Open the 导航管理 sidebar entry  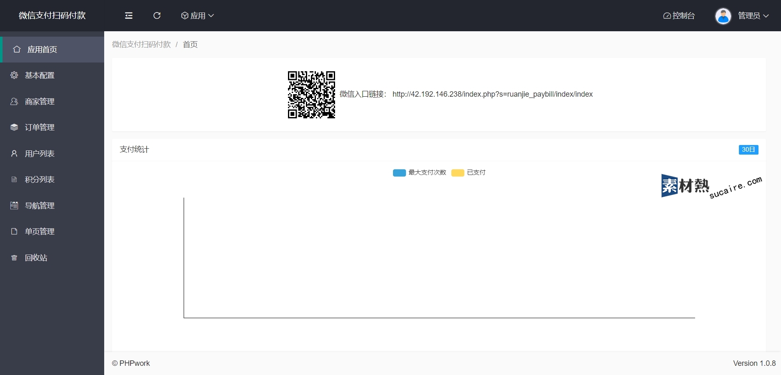(x=52, y=205)
